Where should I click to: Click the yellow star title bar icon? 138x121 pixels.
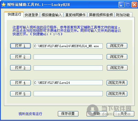4,5
